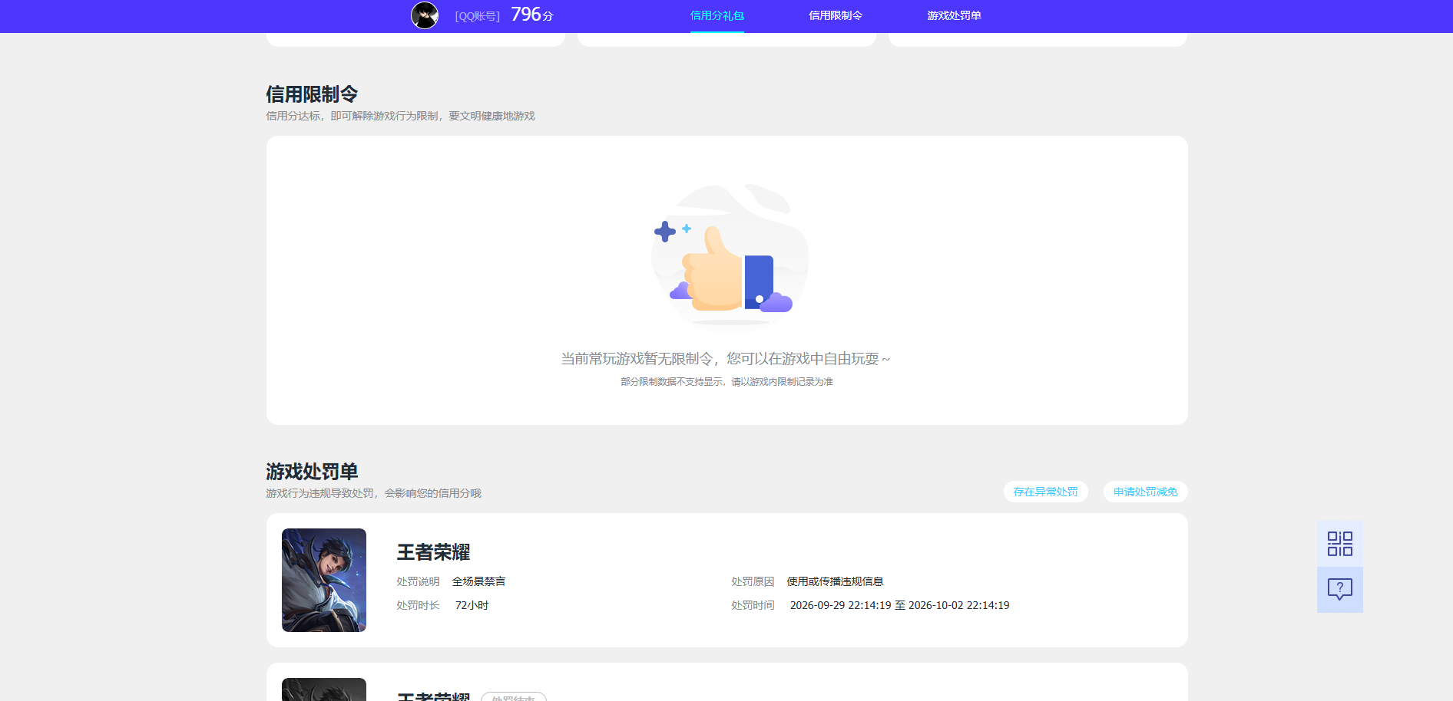Switch to 游戏处罚单 tab

click(x=954, y=15)
